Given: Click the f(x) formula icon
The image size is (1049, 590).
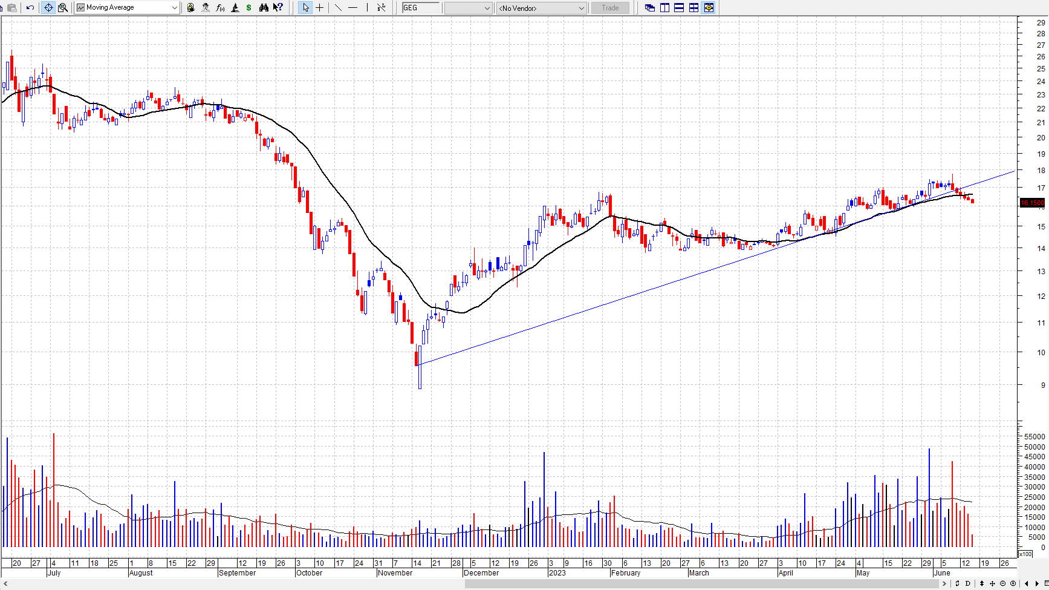Looking at the screenshot, I should [x=220, y=8].
